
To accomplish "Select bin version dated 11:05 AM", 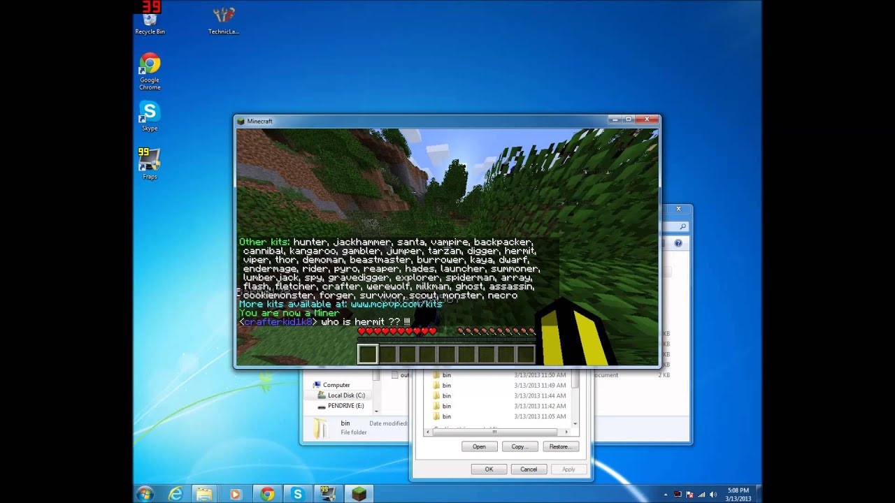I will click(x=501, y=416).
